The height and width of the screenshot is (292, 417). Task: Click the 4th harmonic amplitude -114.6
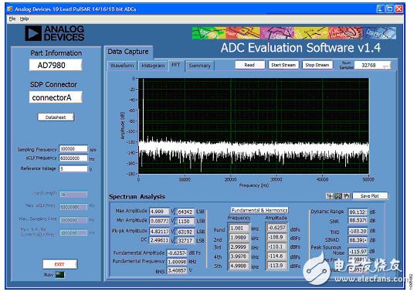tap(277, 256)
